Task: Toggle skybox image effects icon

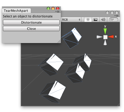Action: pos(95,20)
